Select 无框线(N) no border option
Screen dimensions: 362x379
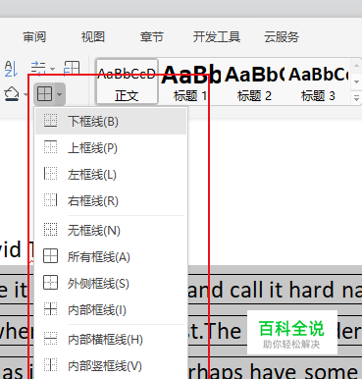coord(111,231)
